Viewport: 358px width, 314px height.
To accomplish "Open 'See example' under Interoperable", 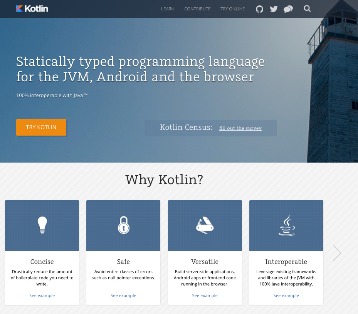I will point(286,296).
